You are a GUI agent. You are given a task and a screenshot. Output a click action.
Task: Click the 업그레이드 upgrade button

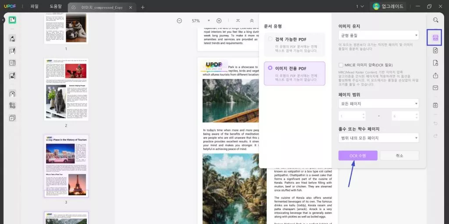(x=388, y=6)
